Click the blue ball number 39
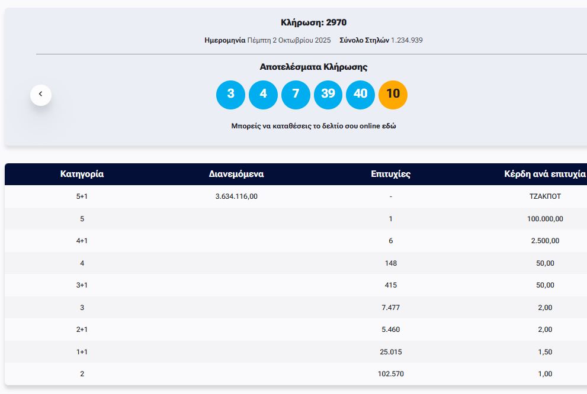This screenshot has width=587, height=394. point(328,95)
